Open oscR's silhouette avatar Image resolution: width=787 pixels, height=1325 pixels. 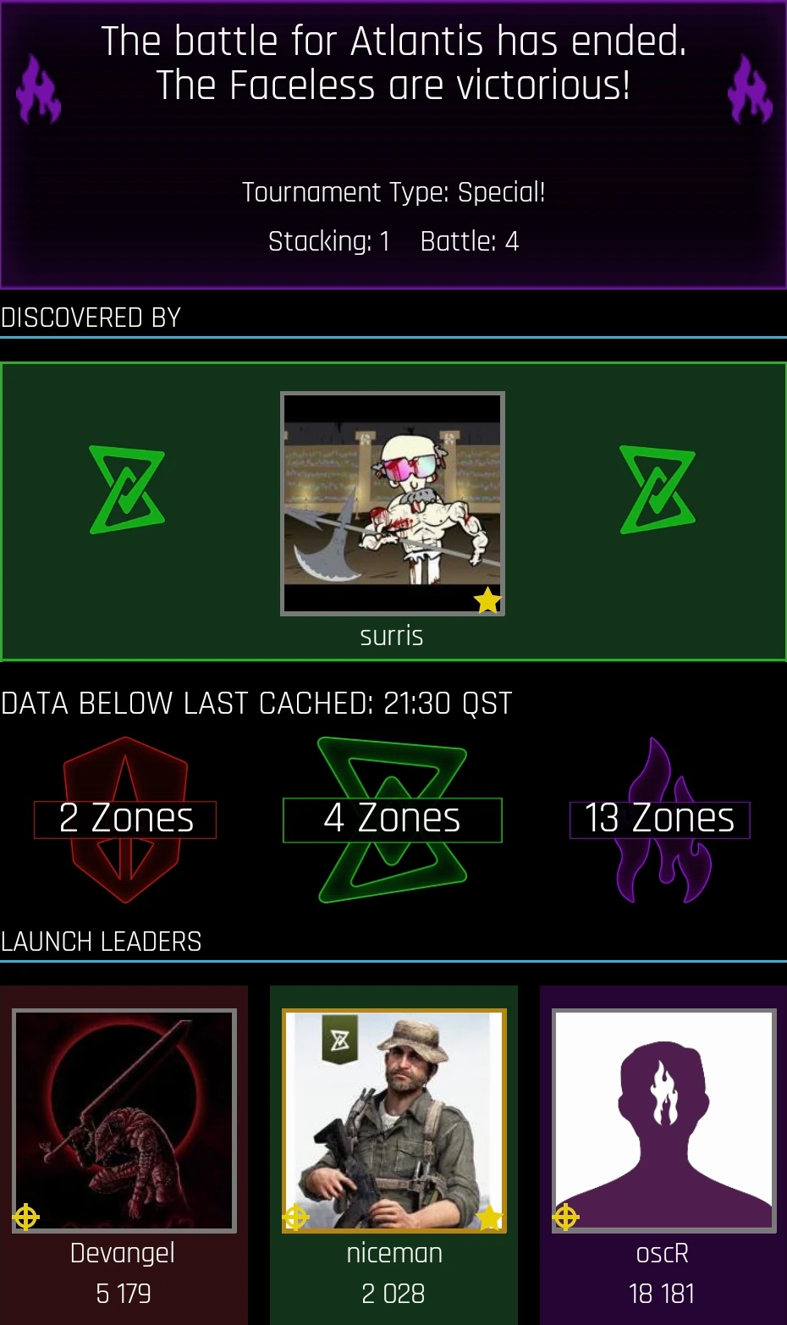(x=664, y=1120)
